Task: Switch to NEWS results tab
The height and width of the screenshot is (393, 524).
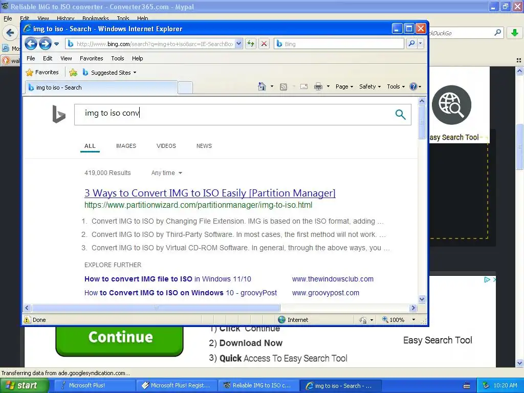Action: click(204, 146)
